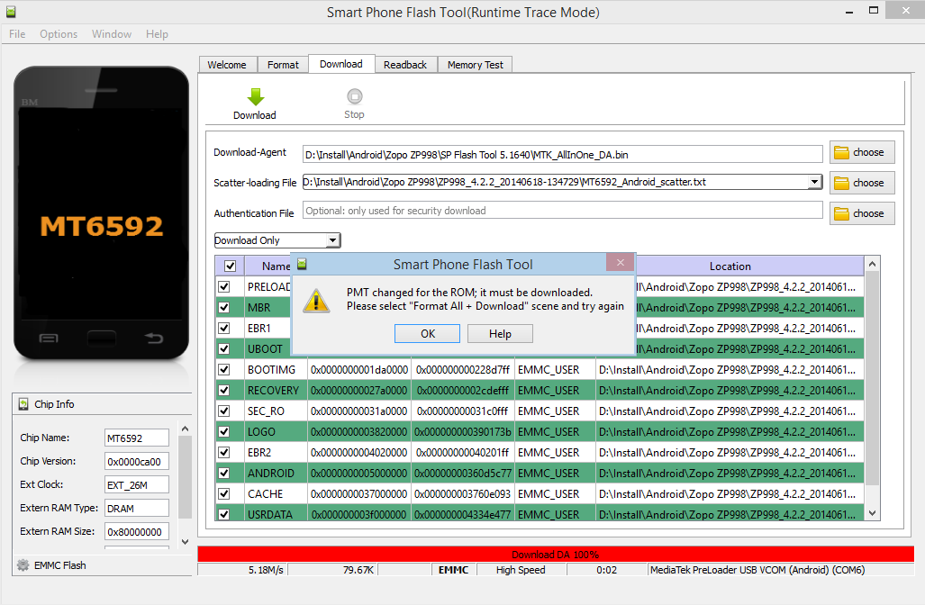925x605 pixels.
Task: Uncheck the USRDATA row checkbox
Action: 224,514
